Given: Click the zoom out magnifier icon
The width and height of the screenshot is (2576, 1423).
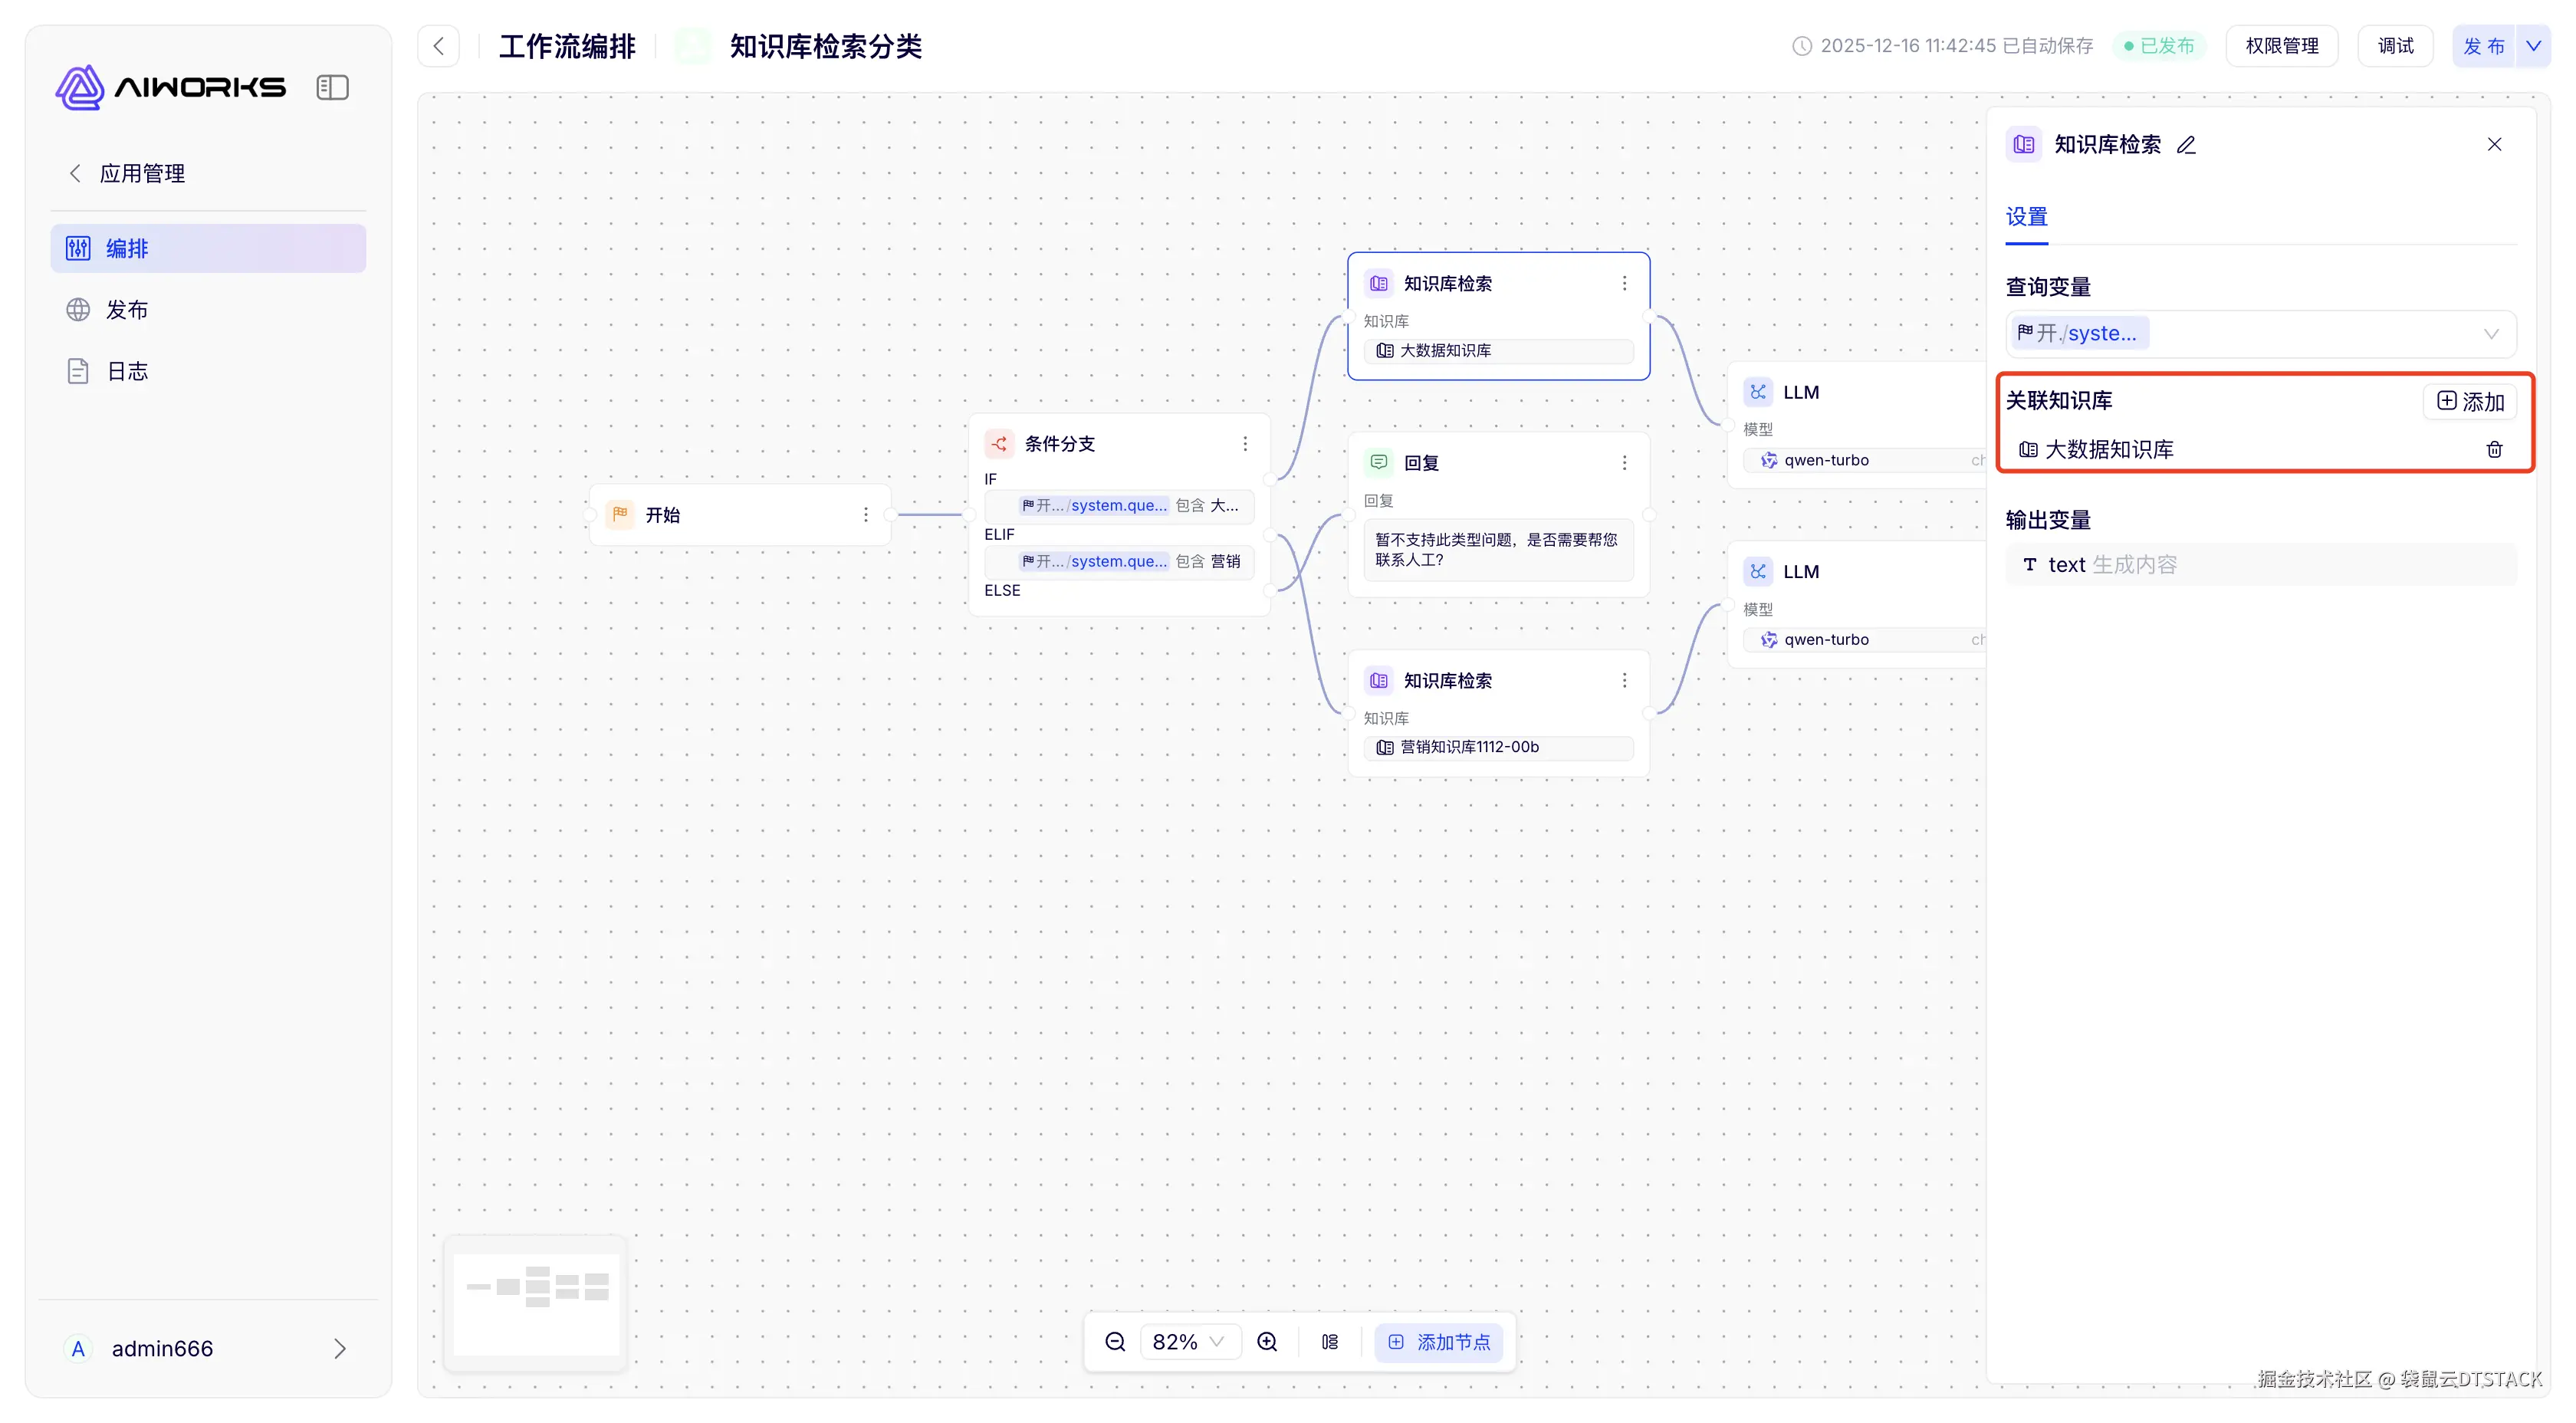Looking at the screenshot, I should coord(1115,1342).
